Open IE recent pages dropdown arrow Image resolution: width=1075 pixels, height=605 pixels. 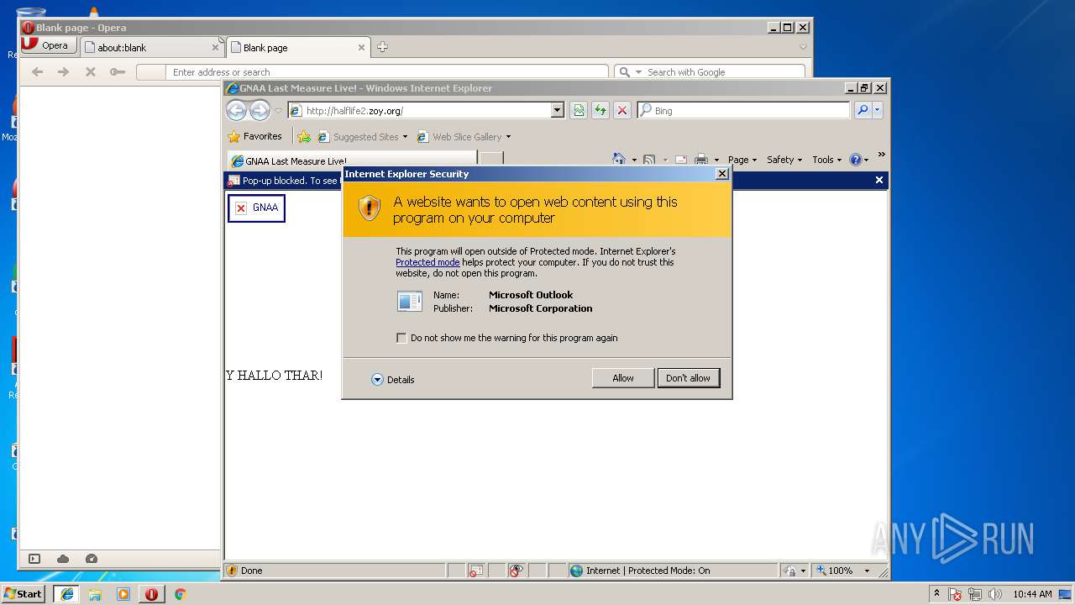tap(279, 111)
